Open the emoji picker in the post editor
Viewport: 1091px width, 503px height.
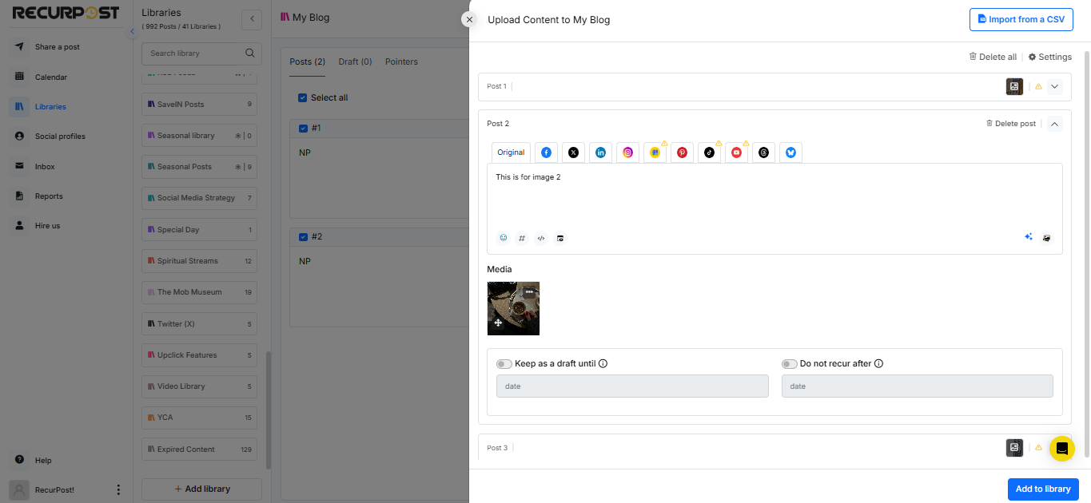pos(504,238)
